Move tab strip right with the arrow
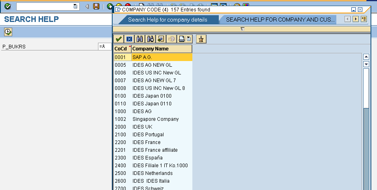The image size is (377, 190). coord(355,19)
